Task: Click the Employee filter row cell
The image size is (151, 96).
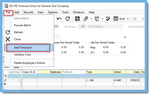Action: coord(49,76)
